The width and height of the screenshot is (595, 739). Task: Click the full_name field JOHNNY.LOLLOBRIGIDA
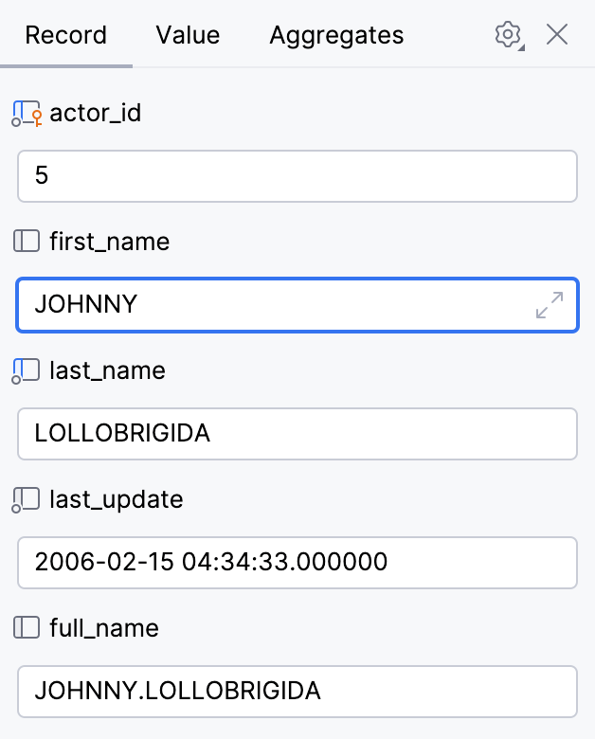pos(297,692)
